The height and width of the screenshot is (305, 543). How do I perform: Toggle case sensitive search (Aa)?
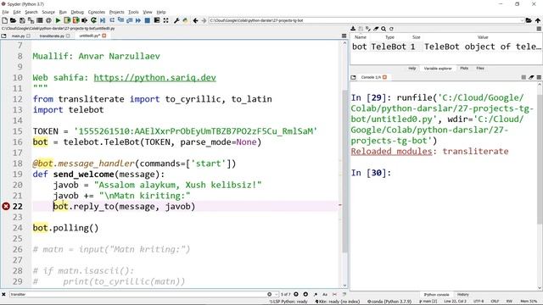(325, 294)
